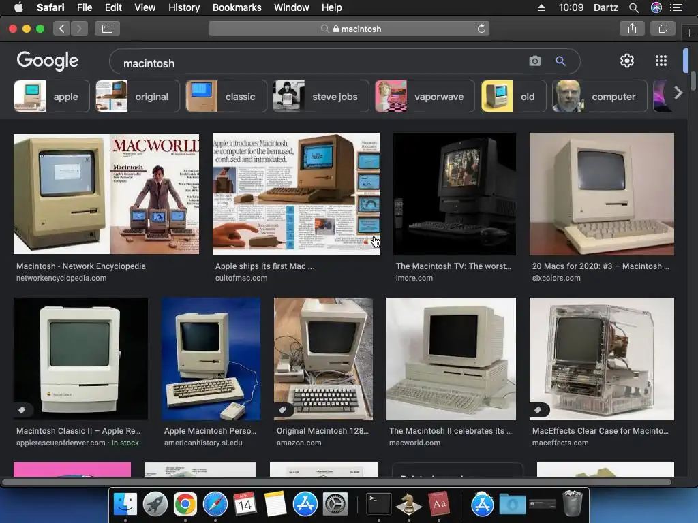Select the computer filter chip

click(x=600, y=96)
